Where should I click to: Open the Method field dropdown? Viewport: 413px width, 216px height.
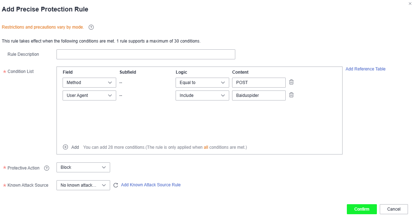pos(89,83)
